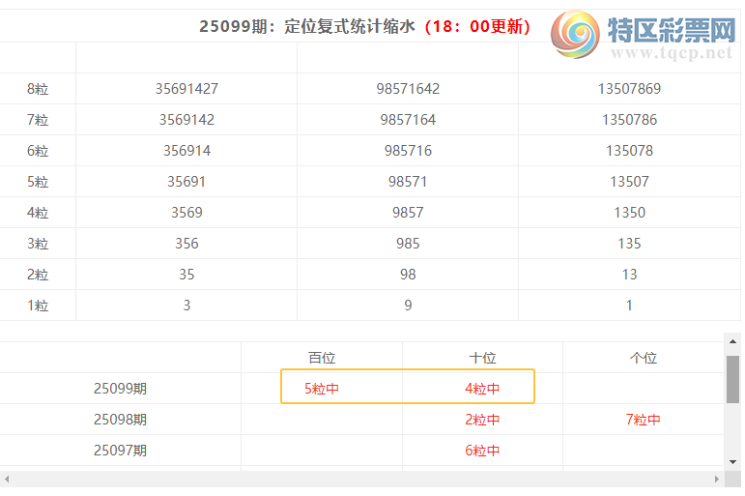The width and height of the screenshot is (745, 496).
Task: Click the vertical scrollbar thumb
Action: 732,379
